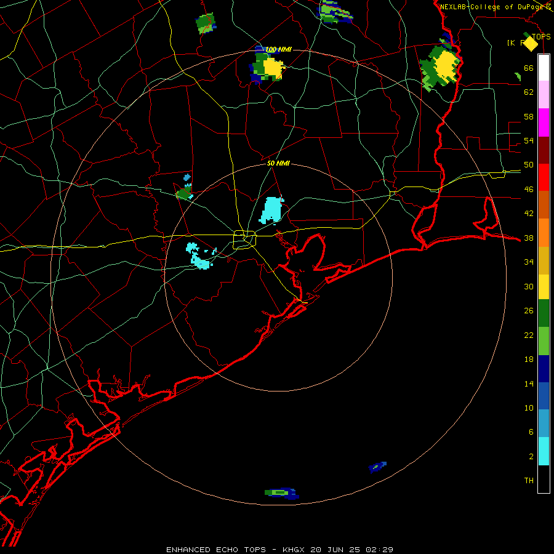The height and width of the screenshot is (554, 554).
Task: Click the green-blue echo offshore near the south ring
Action: tap(281, 493)
